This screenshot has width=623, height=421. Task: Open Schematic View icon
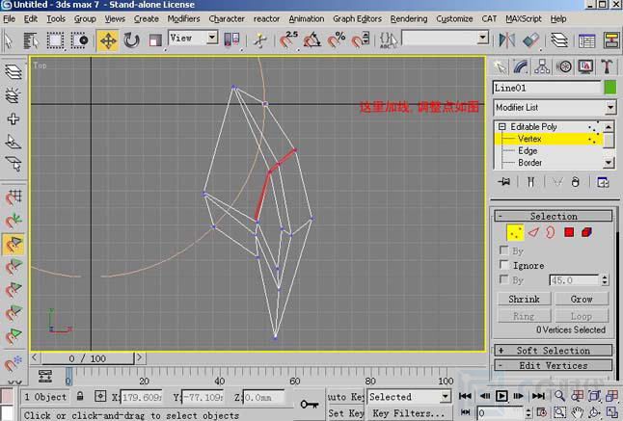coord(611,40)
